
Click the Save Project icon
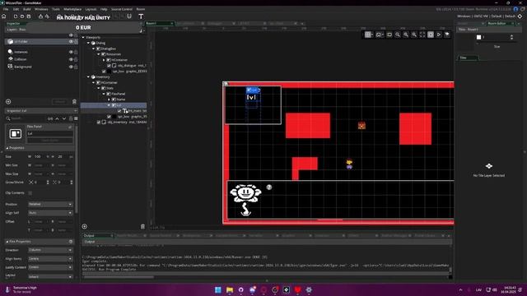[x=29, y=16]
